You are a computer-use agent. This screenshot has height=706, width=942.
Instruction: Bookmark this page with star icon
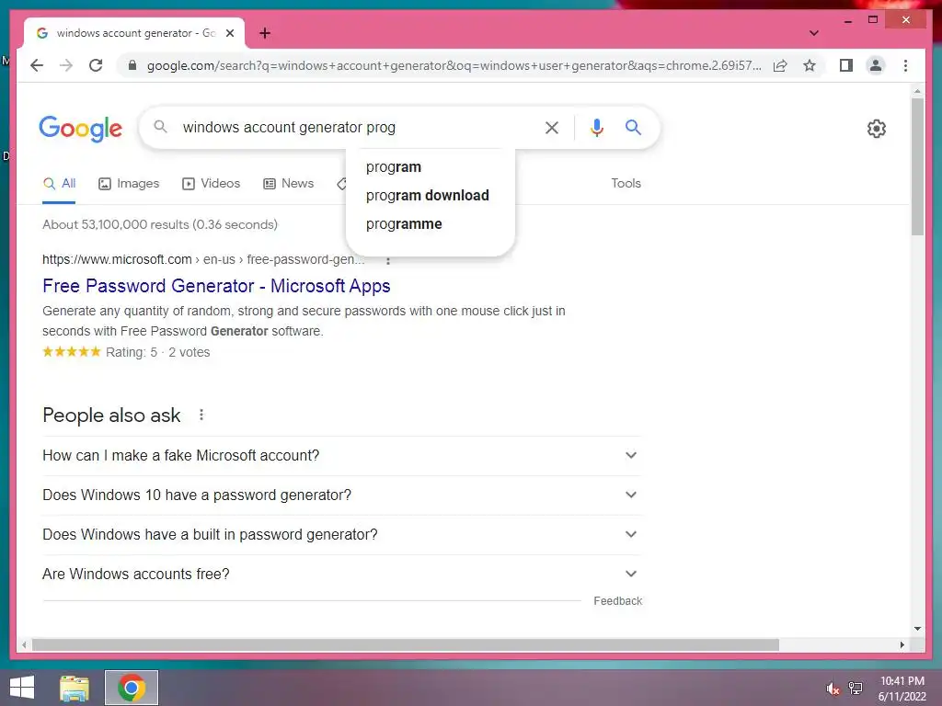click(x=810, y=65)
